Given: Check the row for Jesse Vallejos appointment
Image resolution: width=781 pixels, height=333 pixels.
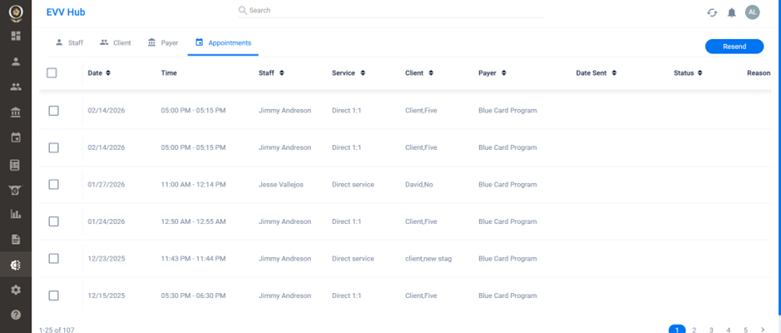Looking at the screenshot, I should click(53, 184).
